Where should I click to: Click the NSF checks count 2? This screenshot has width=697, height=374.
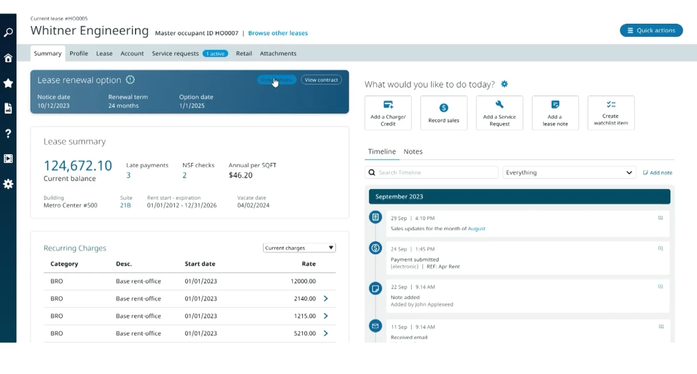(185, 175)
